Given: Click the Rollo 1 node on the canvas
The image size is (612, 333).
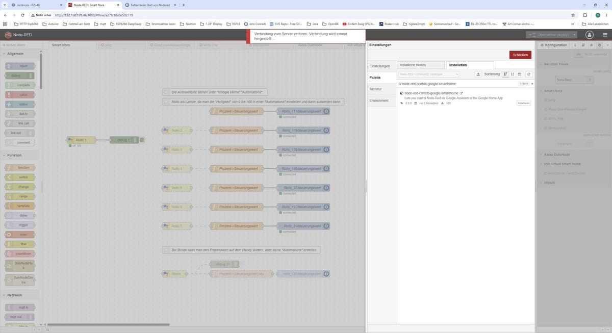Looking at the screenshot, I should 81,140.
